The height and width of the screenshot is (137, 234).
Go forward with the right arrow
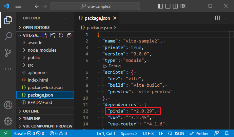45,6
